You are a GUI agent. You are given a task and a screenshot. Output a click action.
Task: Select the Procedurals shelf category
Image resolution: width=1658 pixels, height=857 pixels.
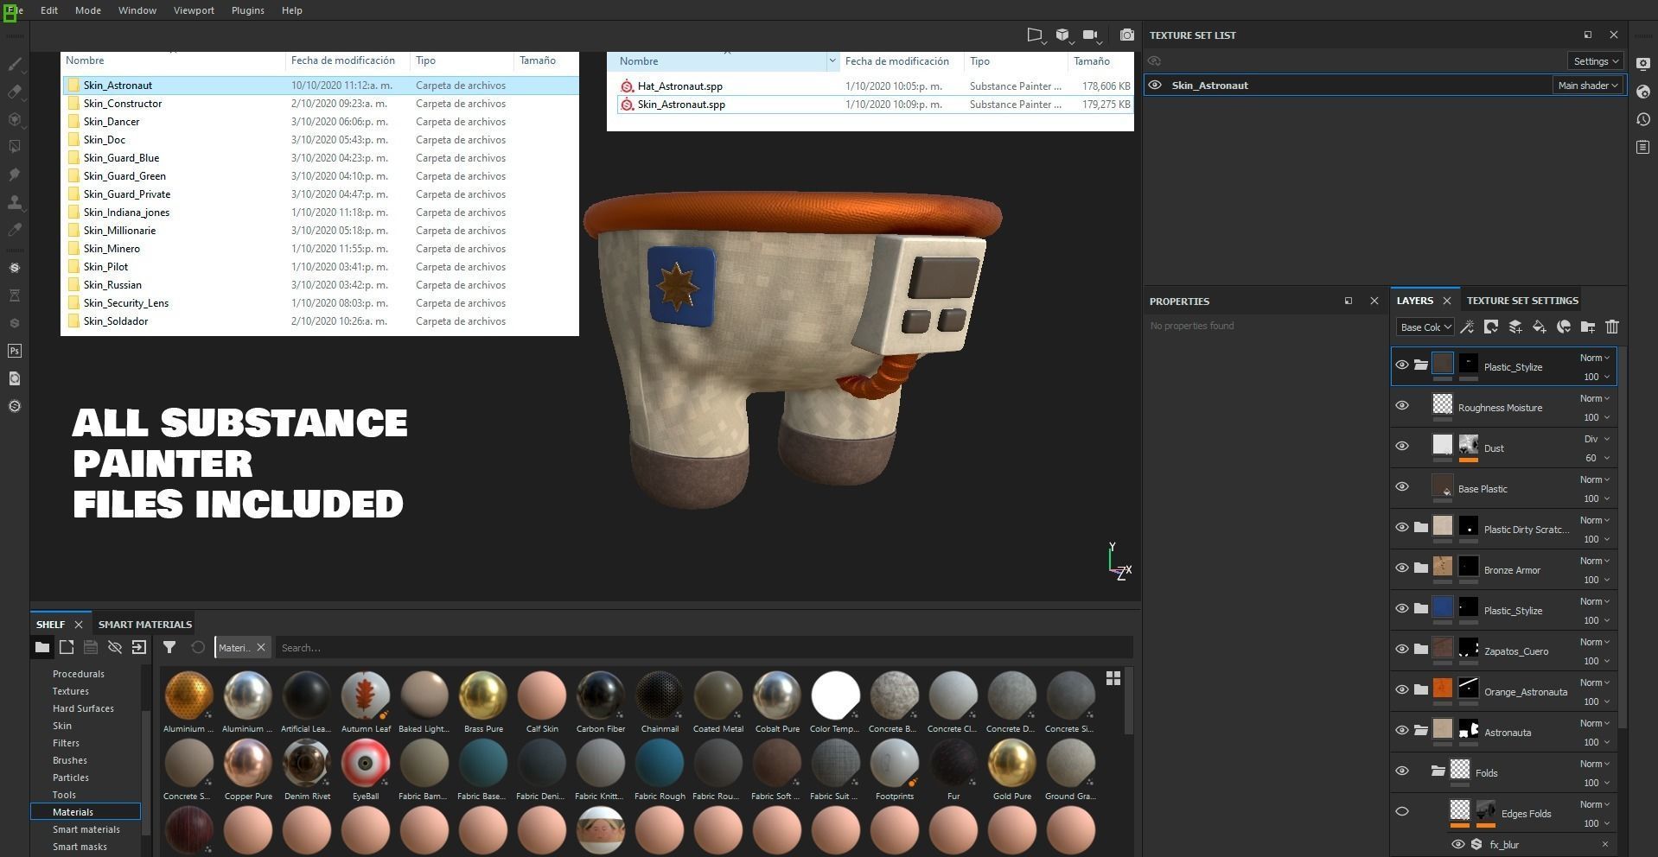[x=79, y=674]
